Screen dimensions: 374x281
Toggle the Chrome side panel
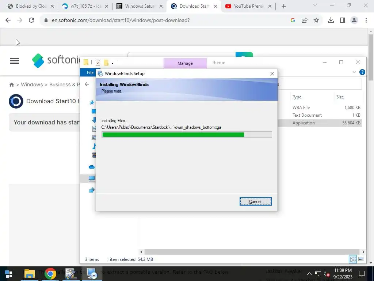343,20
